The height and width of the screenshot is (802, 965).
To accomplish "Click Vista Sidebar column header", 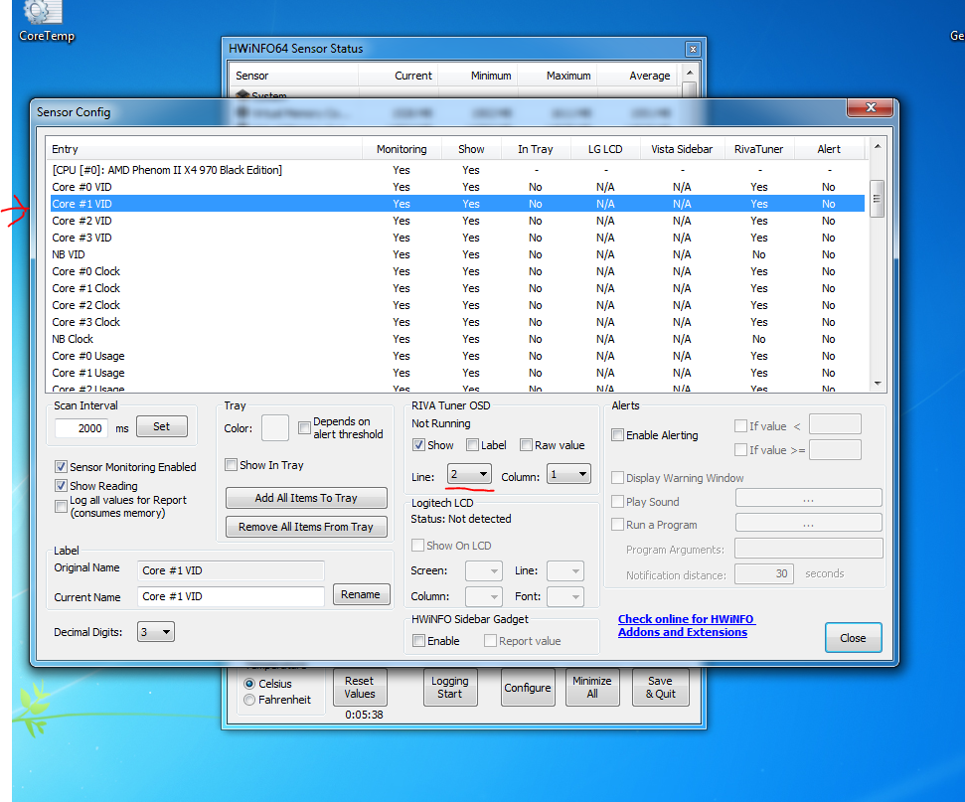I will (x=682, y=149).
